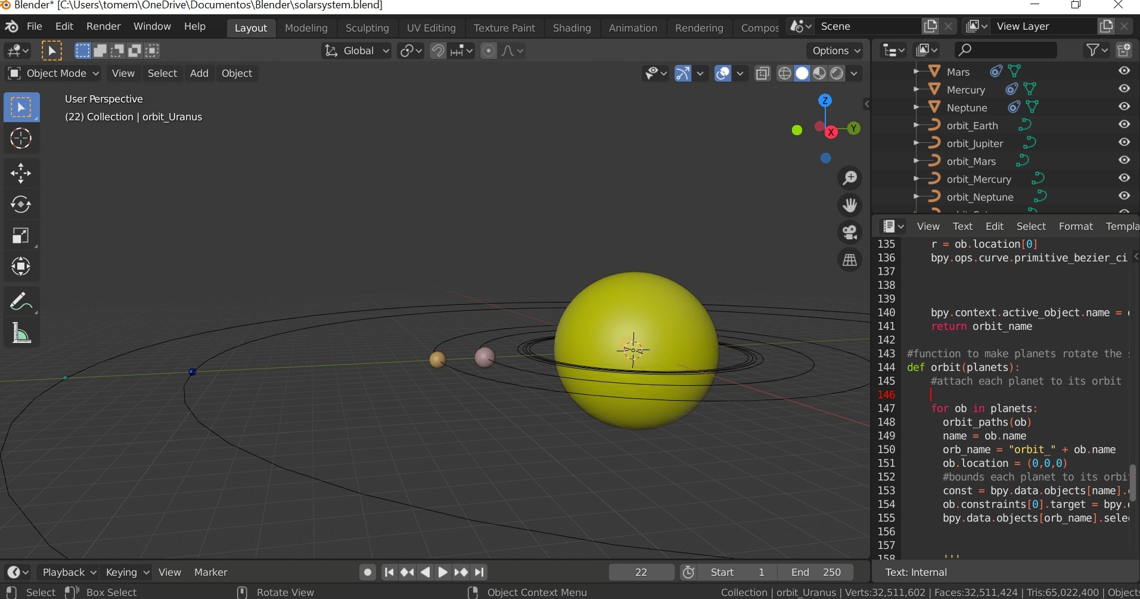Viewport: 1140px width, 599px height.
Task: Open Global transform orientation dropdown
Action: [x=357, y=51]
